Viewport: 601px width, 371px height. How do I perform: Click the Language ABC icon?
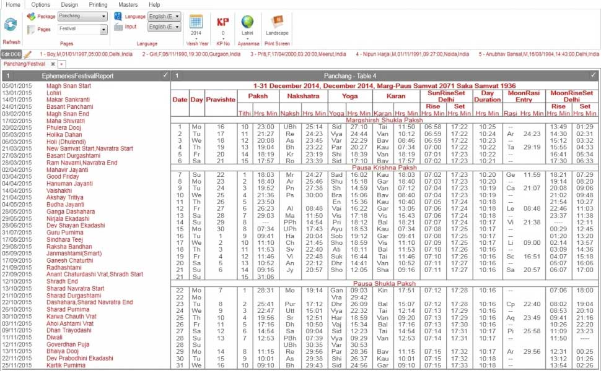click(118, 16)
